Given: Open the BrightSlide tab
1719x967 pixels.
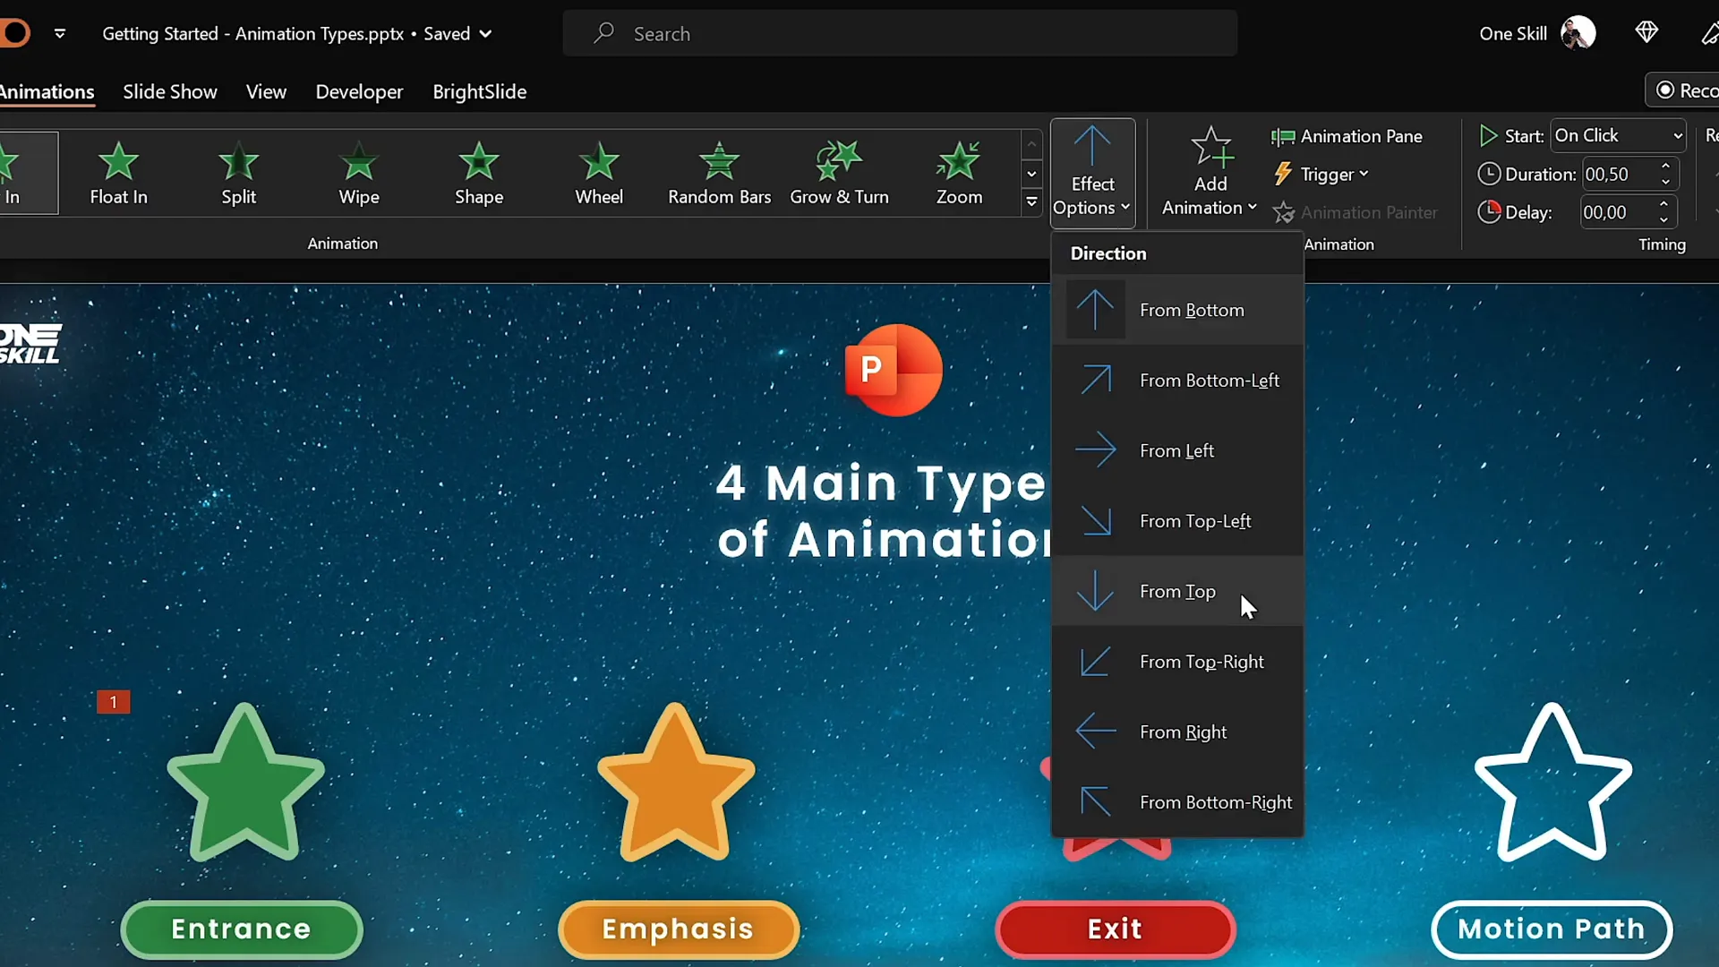Looking at the screenshot, I should coord(479,91).
